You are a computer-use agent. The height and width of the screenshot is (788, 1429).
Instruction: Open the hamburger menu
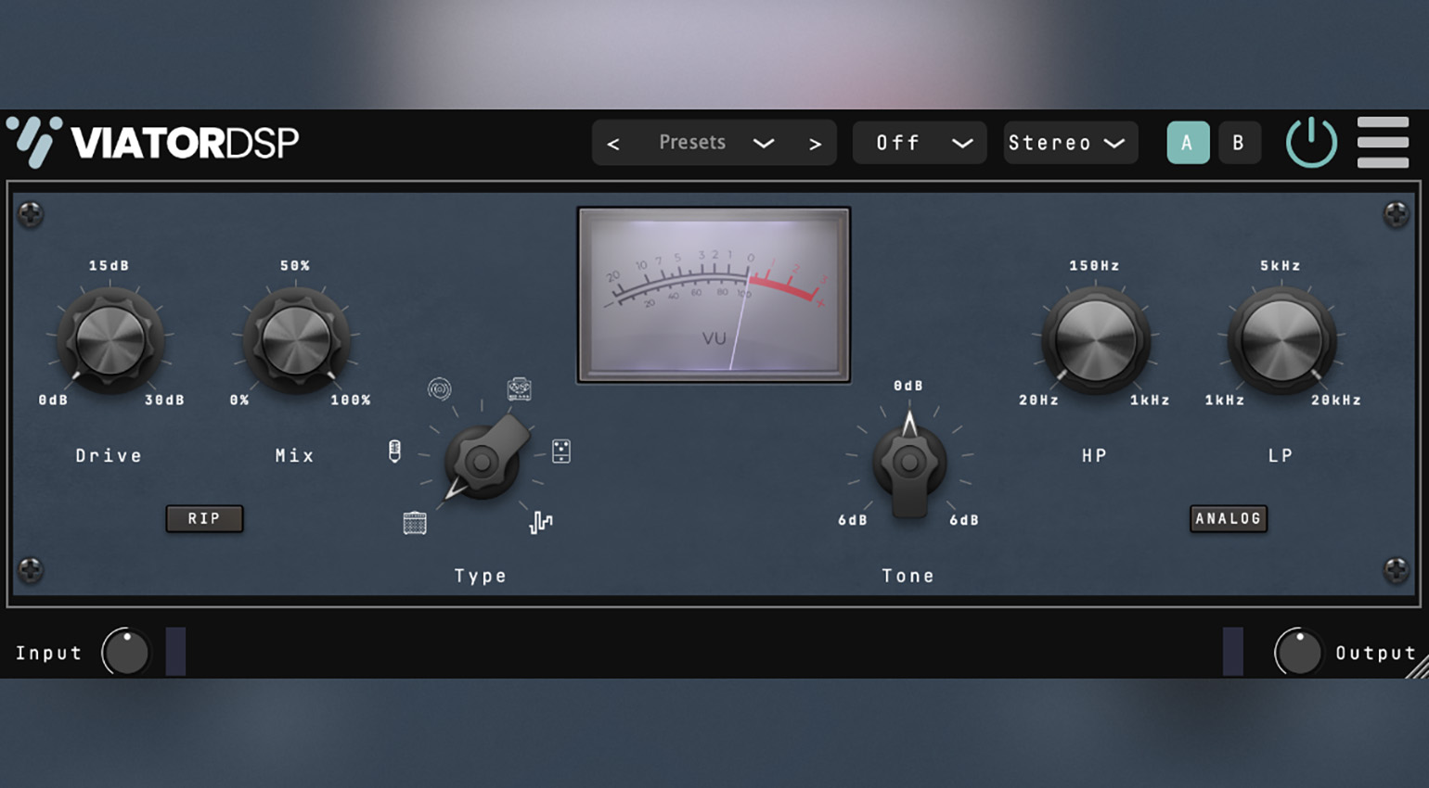1383,143
